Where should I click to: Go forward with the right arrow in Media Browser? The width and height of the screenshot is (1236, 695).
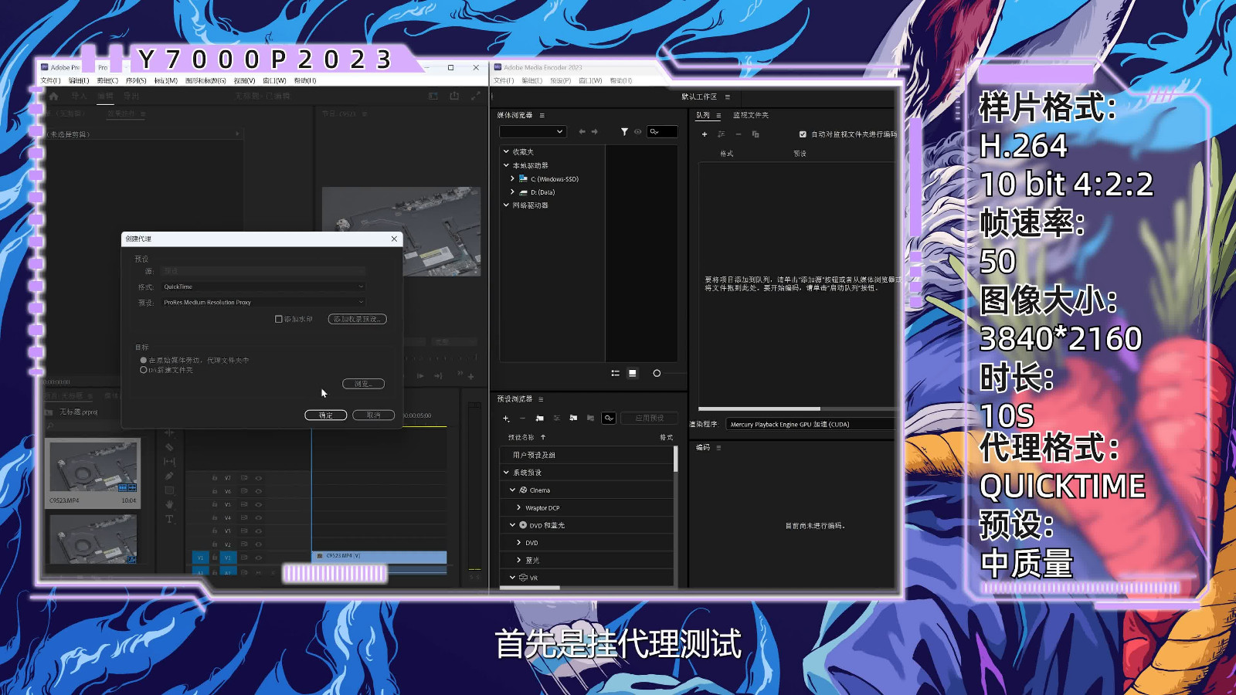click(595, 132)
